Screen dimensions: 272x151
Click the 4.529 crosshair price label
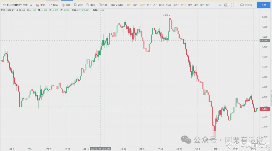pos(264,41)
